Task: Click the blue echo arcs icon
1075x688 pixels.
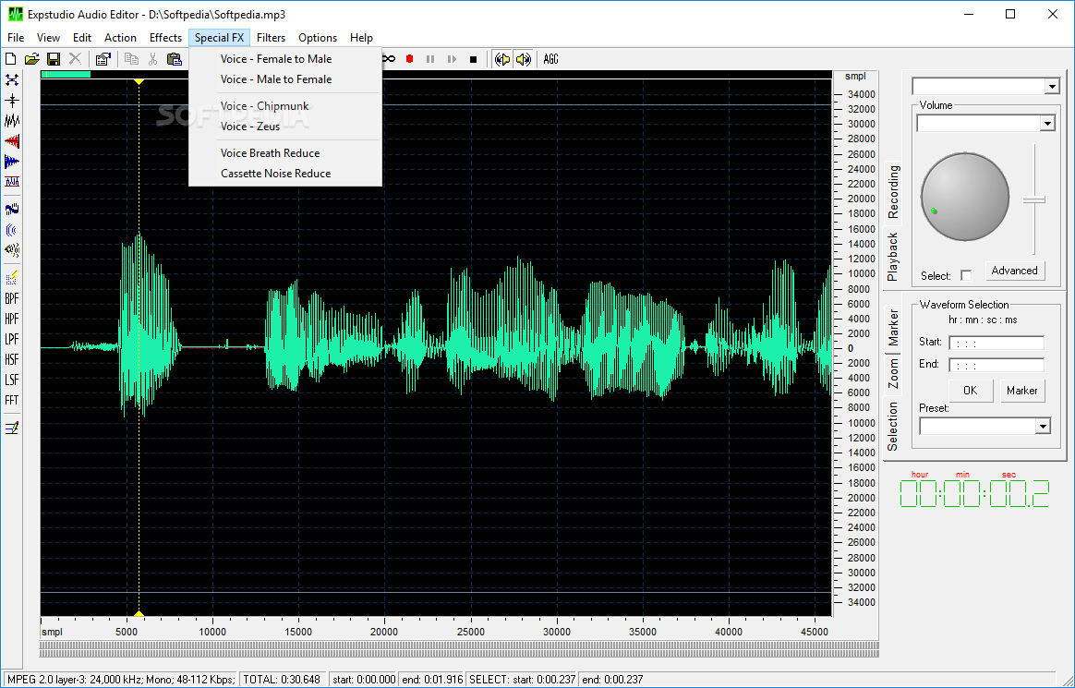Action: click(12, 230)
